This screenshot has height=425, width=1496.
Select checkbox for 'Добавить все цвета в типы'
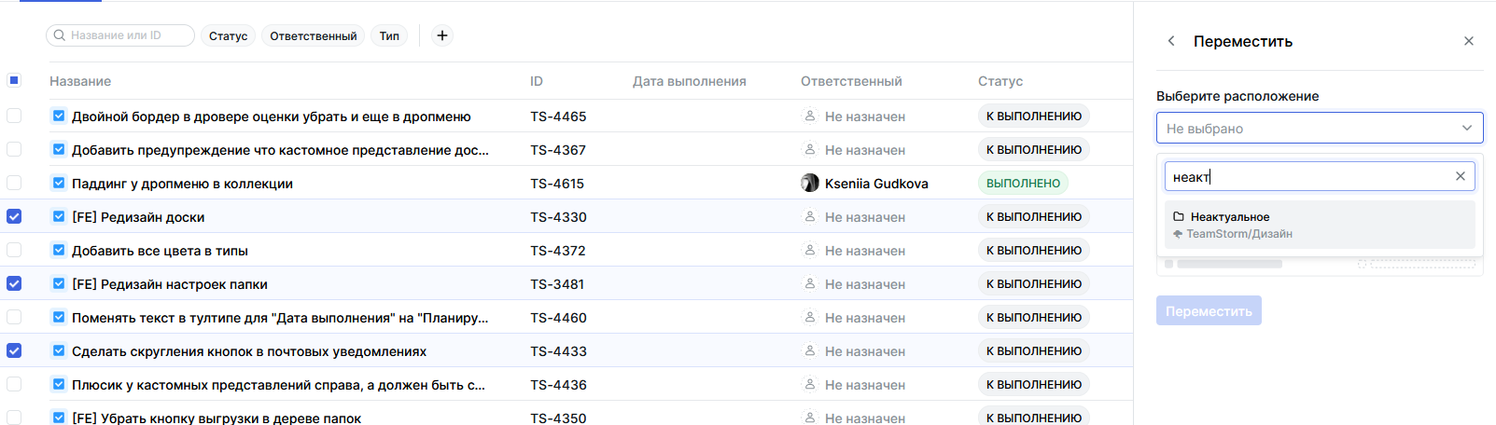click(x=14, y=250)
